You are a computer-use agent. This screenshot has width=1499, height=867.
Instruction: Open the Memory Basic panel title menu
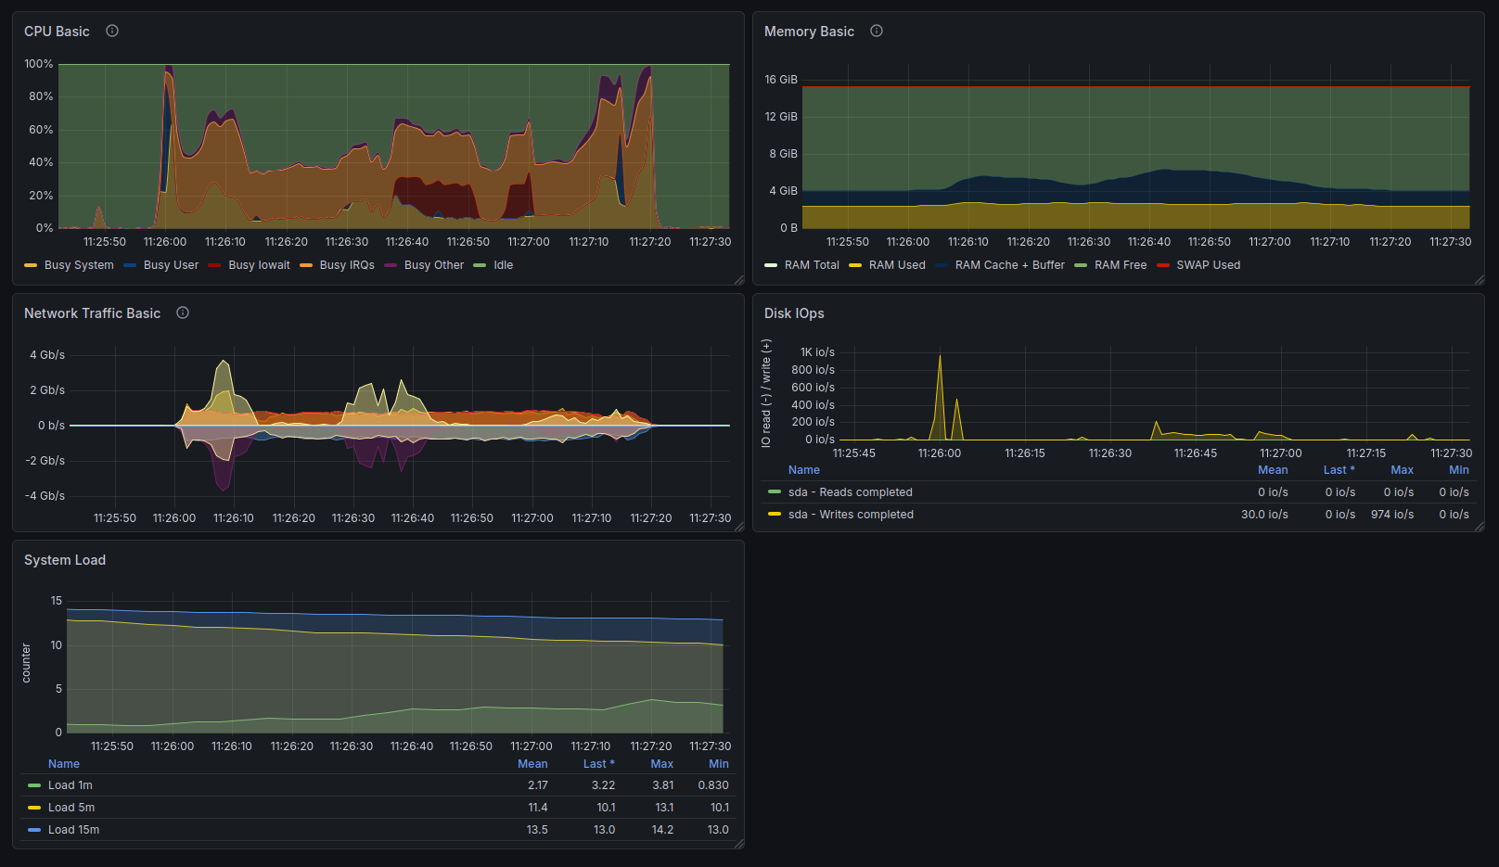point(809,32)
